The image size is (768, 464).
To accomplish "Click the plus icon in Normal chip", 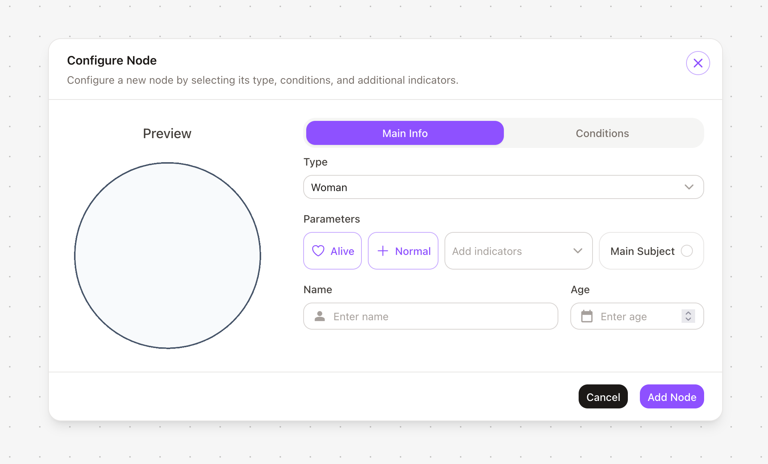I will (x=382, y=251).
